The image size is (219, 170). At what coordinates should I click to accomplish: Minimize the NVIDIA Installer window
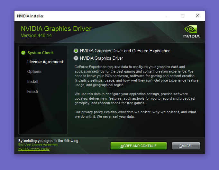pos(168,16)
